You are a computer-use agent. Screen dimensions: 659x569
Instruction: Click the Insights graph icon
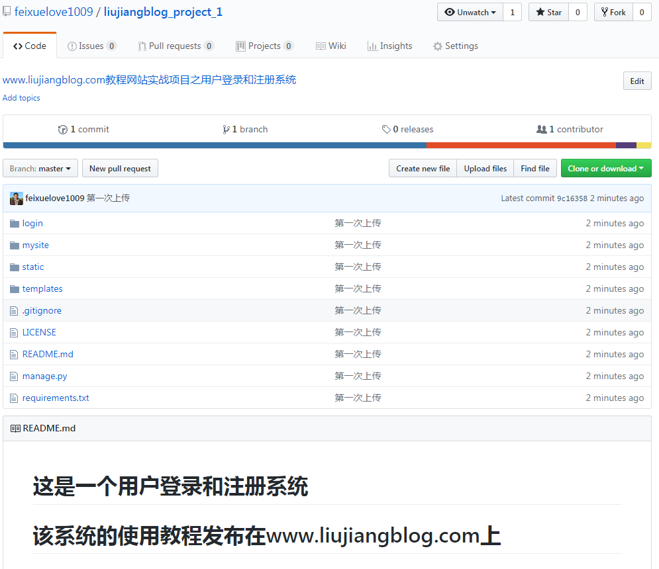[x=372, y=46]
